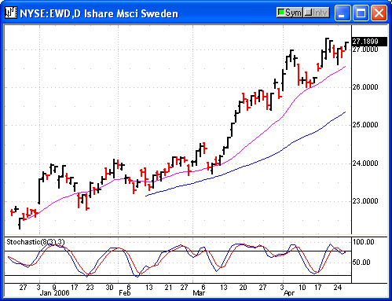Toggle the Sym link button

tap(290, 13)
